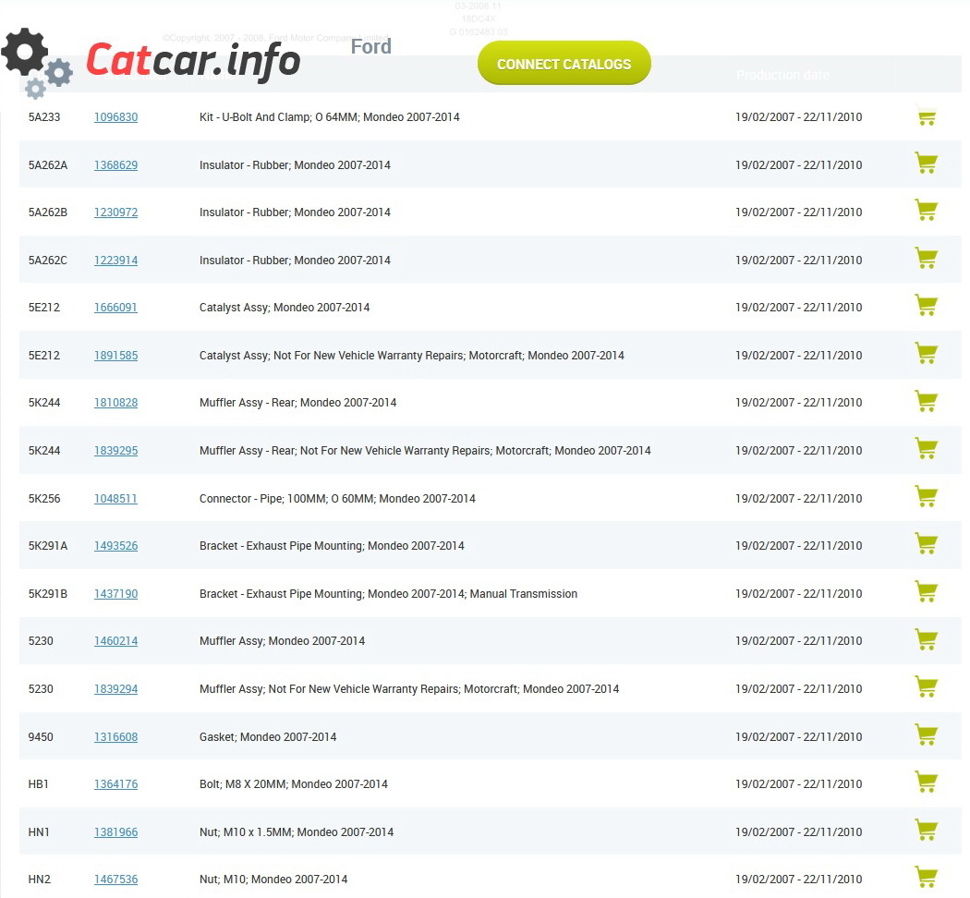Add Bracket 1437190 to cart
This screenshot has width=970, height=898.
(926, 592)
